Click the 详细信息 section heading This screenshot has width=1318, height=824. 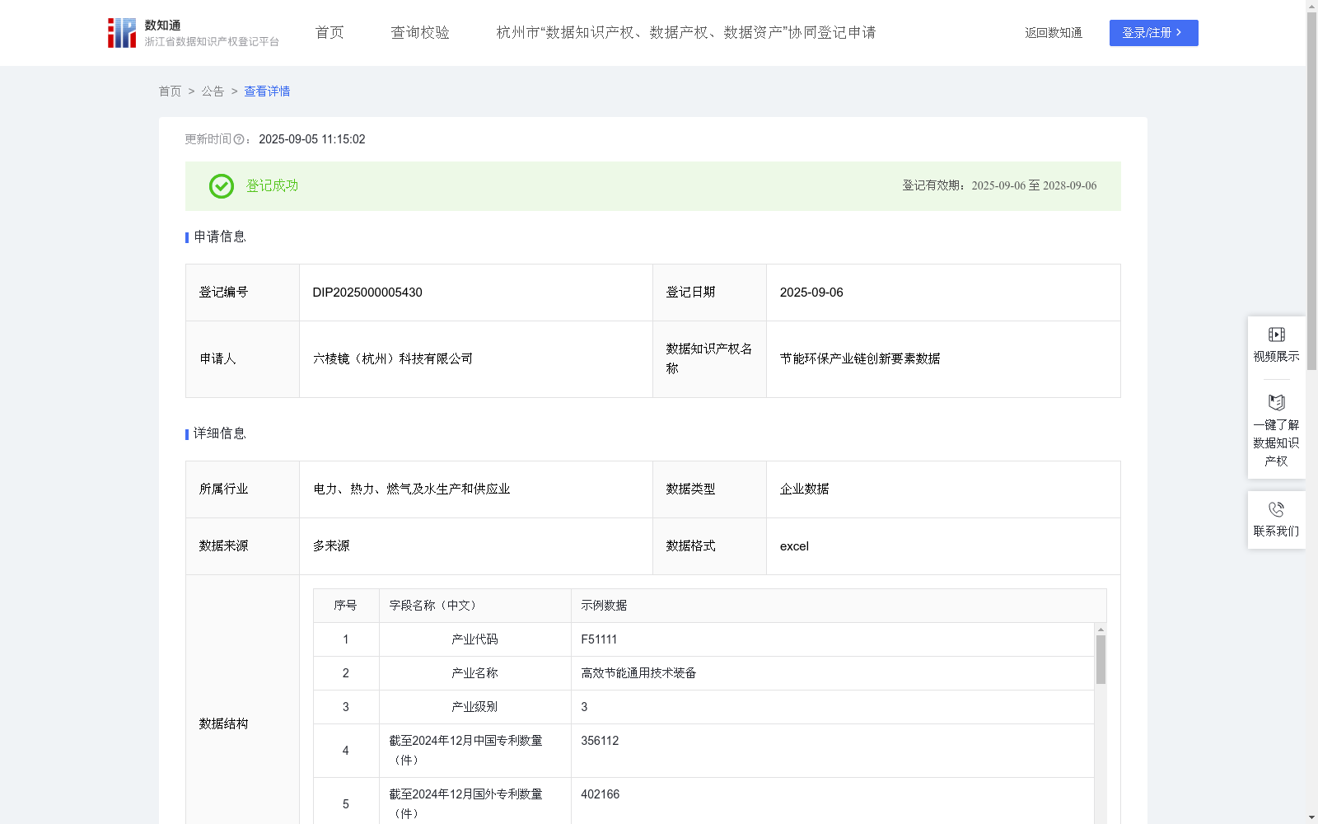click(220, 434)
